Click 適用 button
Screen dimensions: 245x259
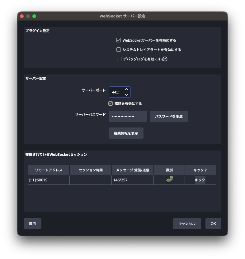tap(32, 223)
